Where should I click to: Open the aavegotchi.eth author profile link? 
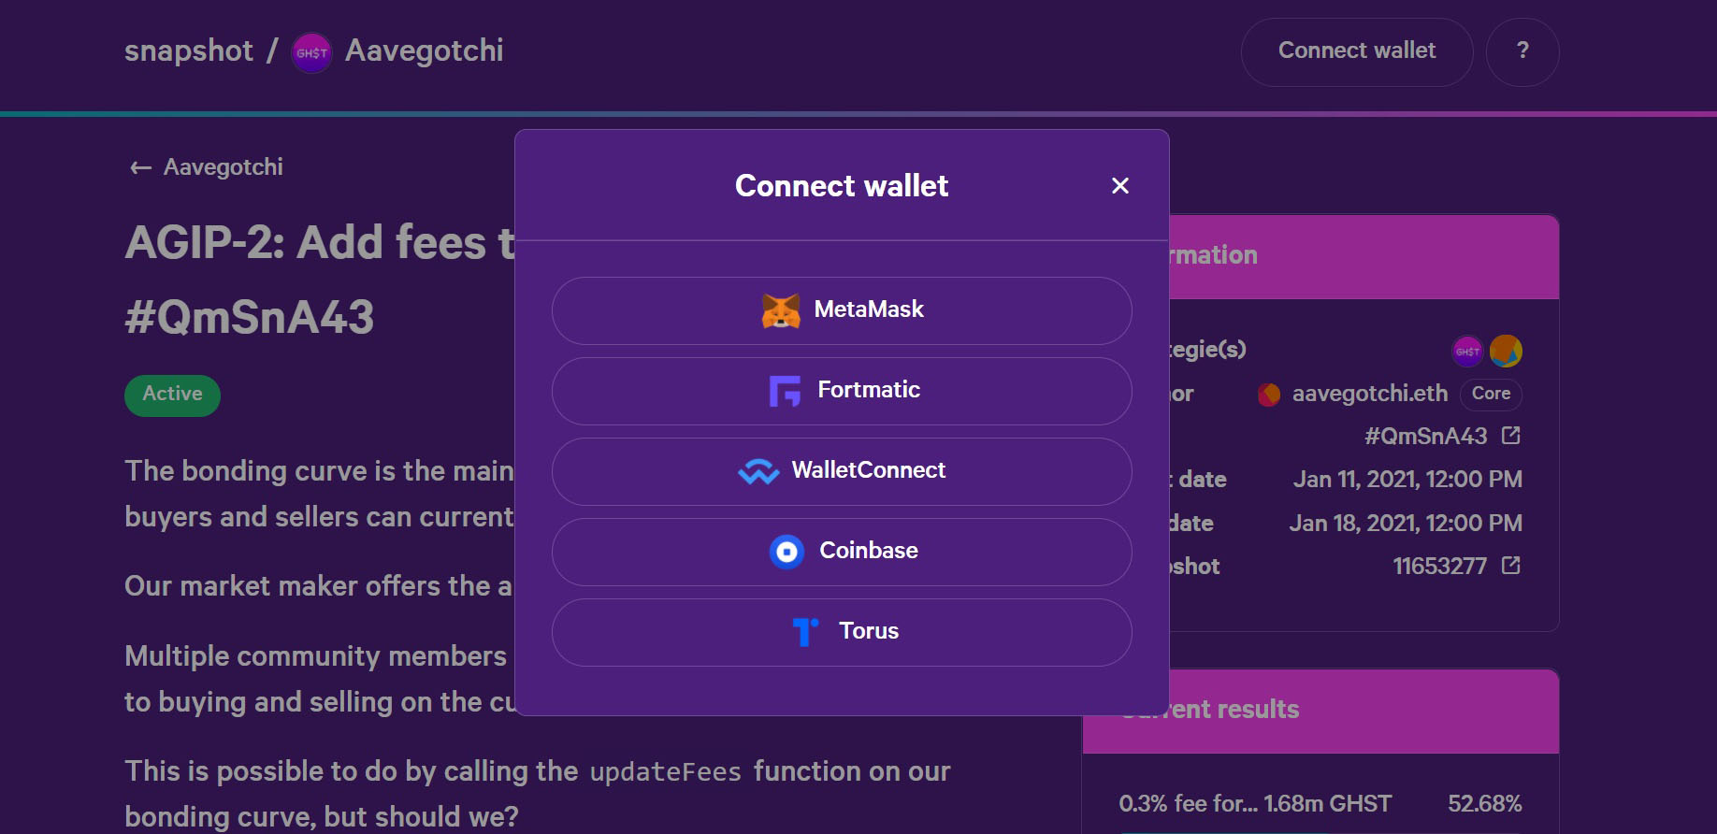(1368, 394)
